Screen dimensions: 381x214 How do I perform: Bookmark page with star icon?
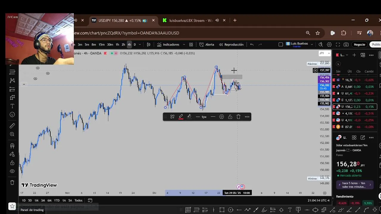point(318,33)
